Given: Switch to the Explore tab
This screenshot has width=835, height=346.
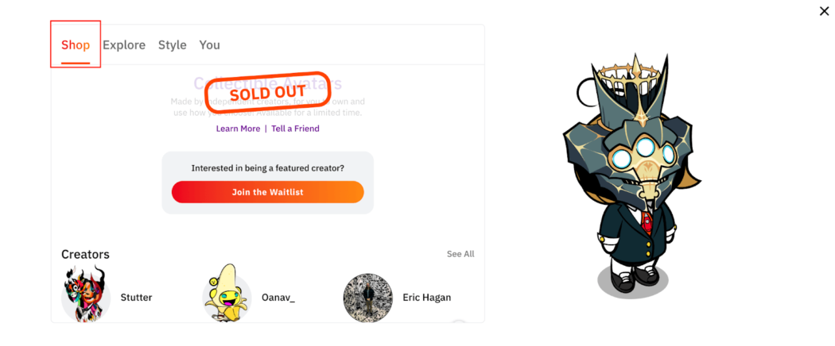Looking at the screenshot, I should pyautogui.click(x=124, y=45).
